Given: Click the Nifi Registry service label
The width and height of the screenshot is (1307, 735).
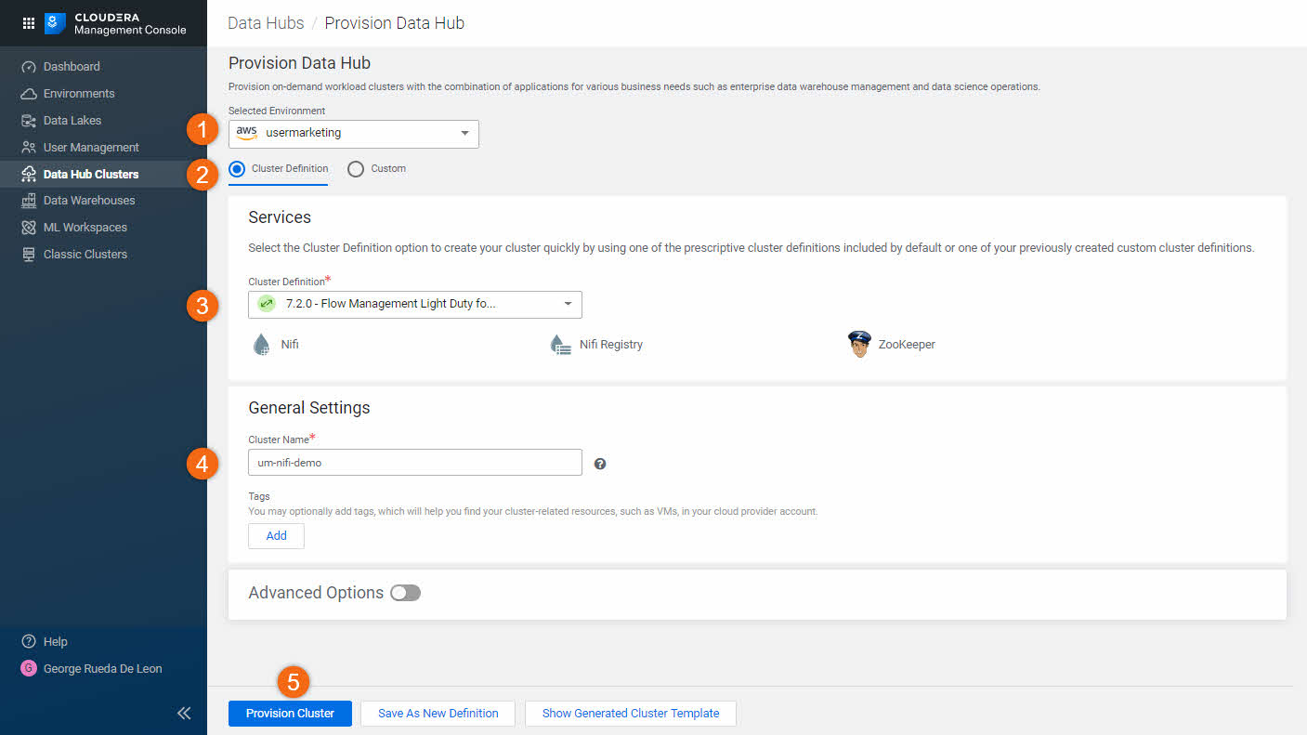Looking at the screenshot, I should 611,345.
